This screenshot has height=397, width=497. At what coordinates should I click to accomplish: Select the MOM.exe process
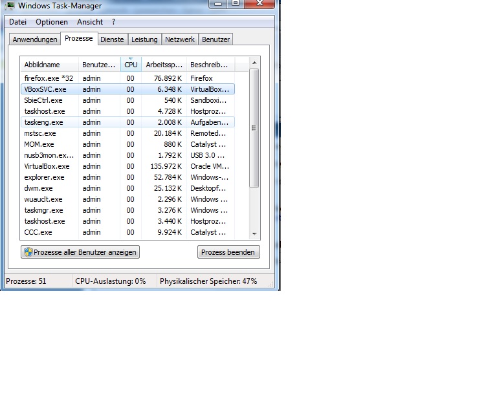127,144
